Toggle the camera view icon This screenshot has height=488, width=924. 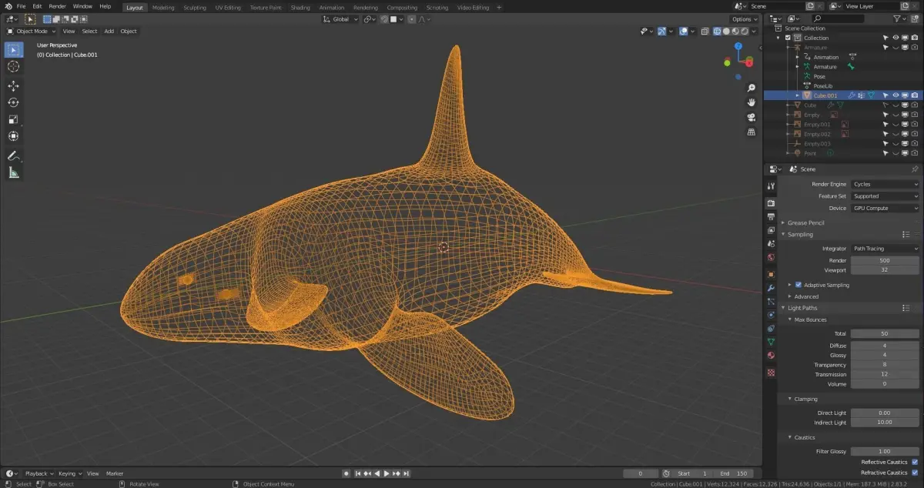(x=752, y=117)
